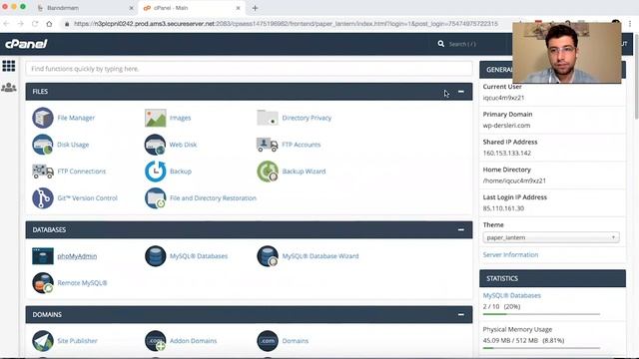Click the header search magnifier icon
Viewport: 639px width, 359px height.
click(441, 44)
